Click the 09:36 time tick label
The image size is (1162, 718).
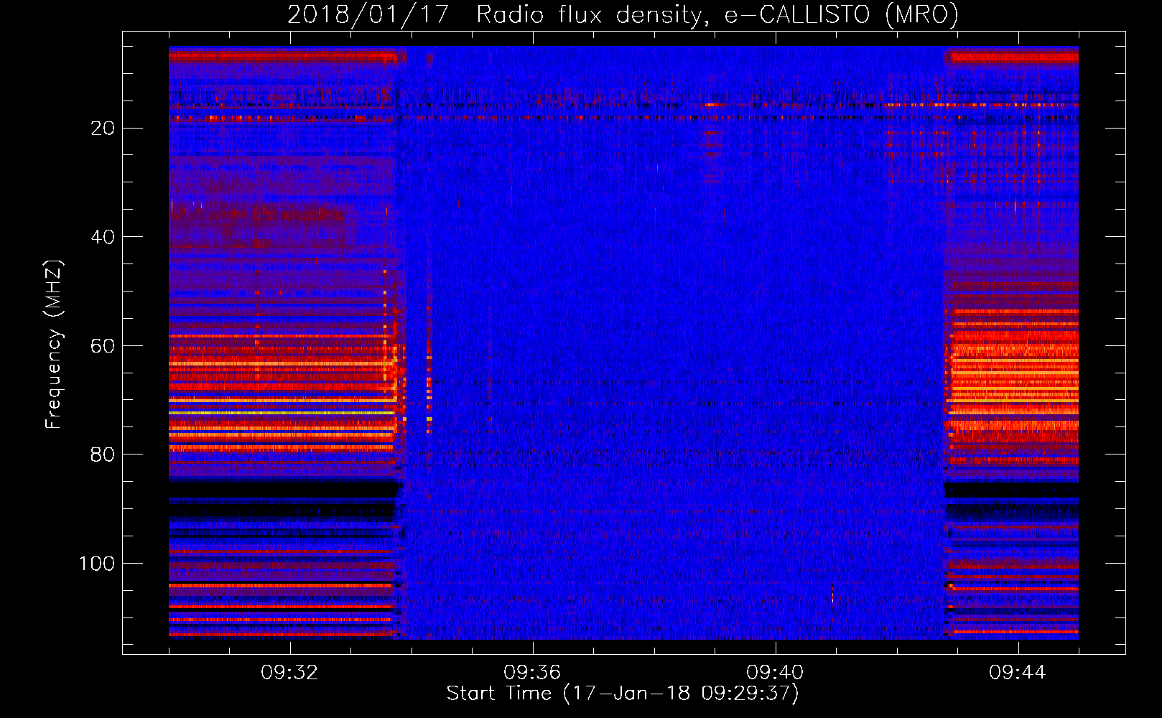[532, 673]
